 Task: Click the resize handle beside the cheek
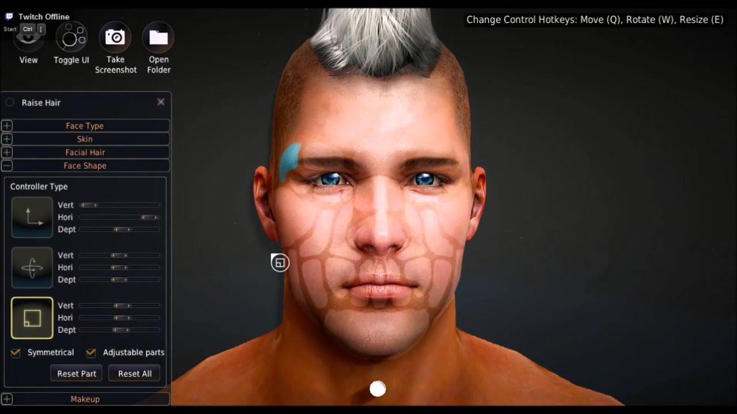(280, 263)
